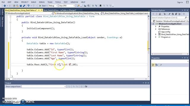Click the Property Pages wrench icon

(x=161, y=65)
